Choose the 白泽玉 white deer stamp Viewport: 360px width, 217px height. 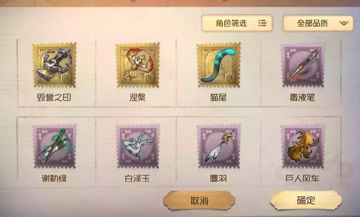pos(138,146)
